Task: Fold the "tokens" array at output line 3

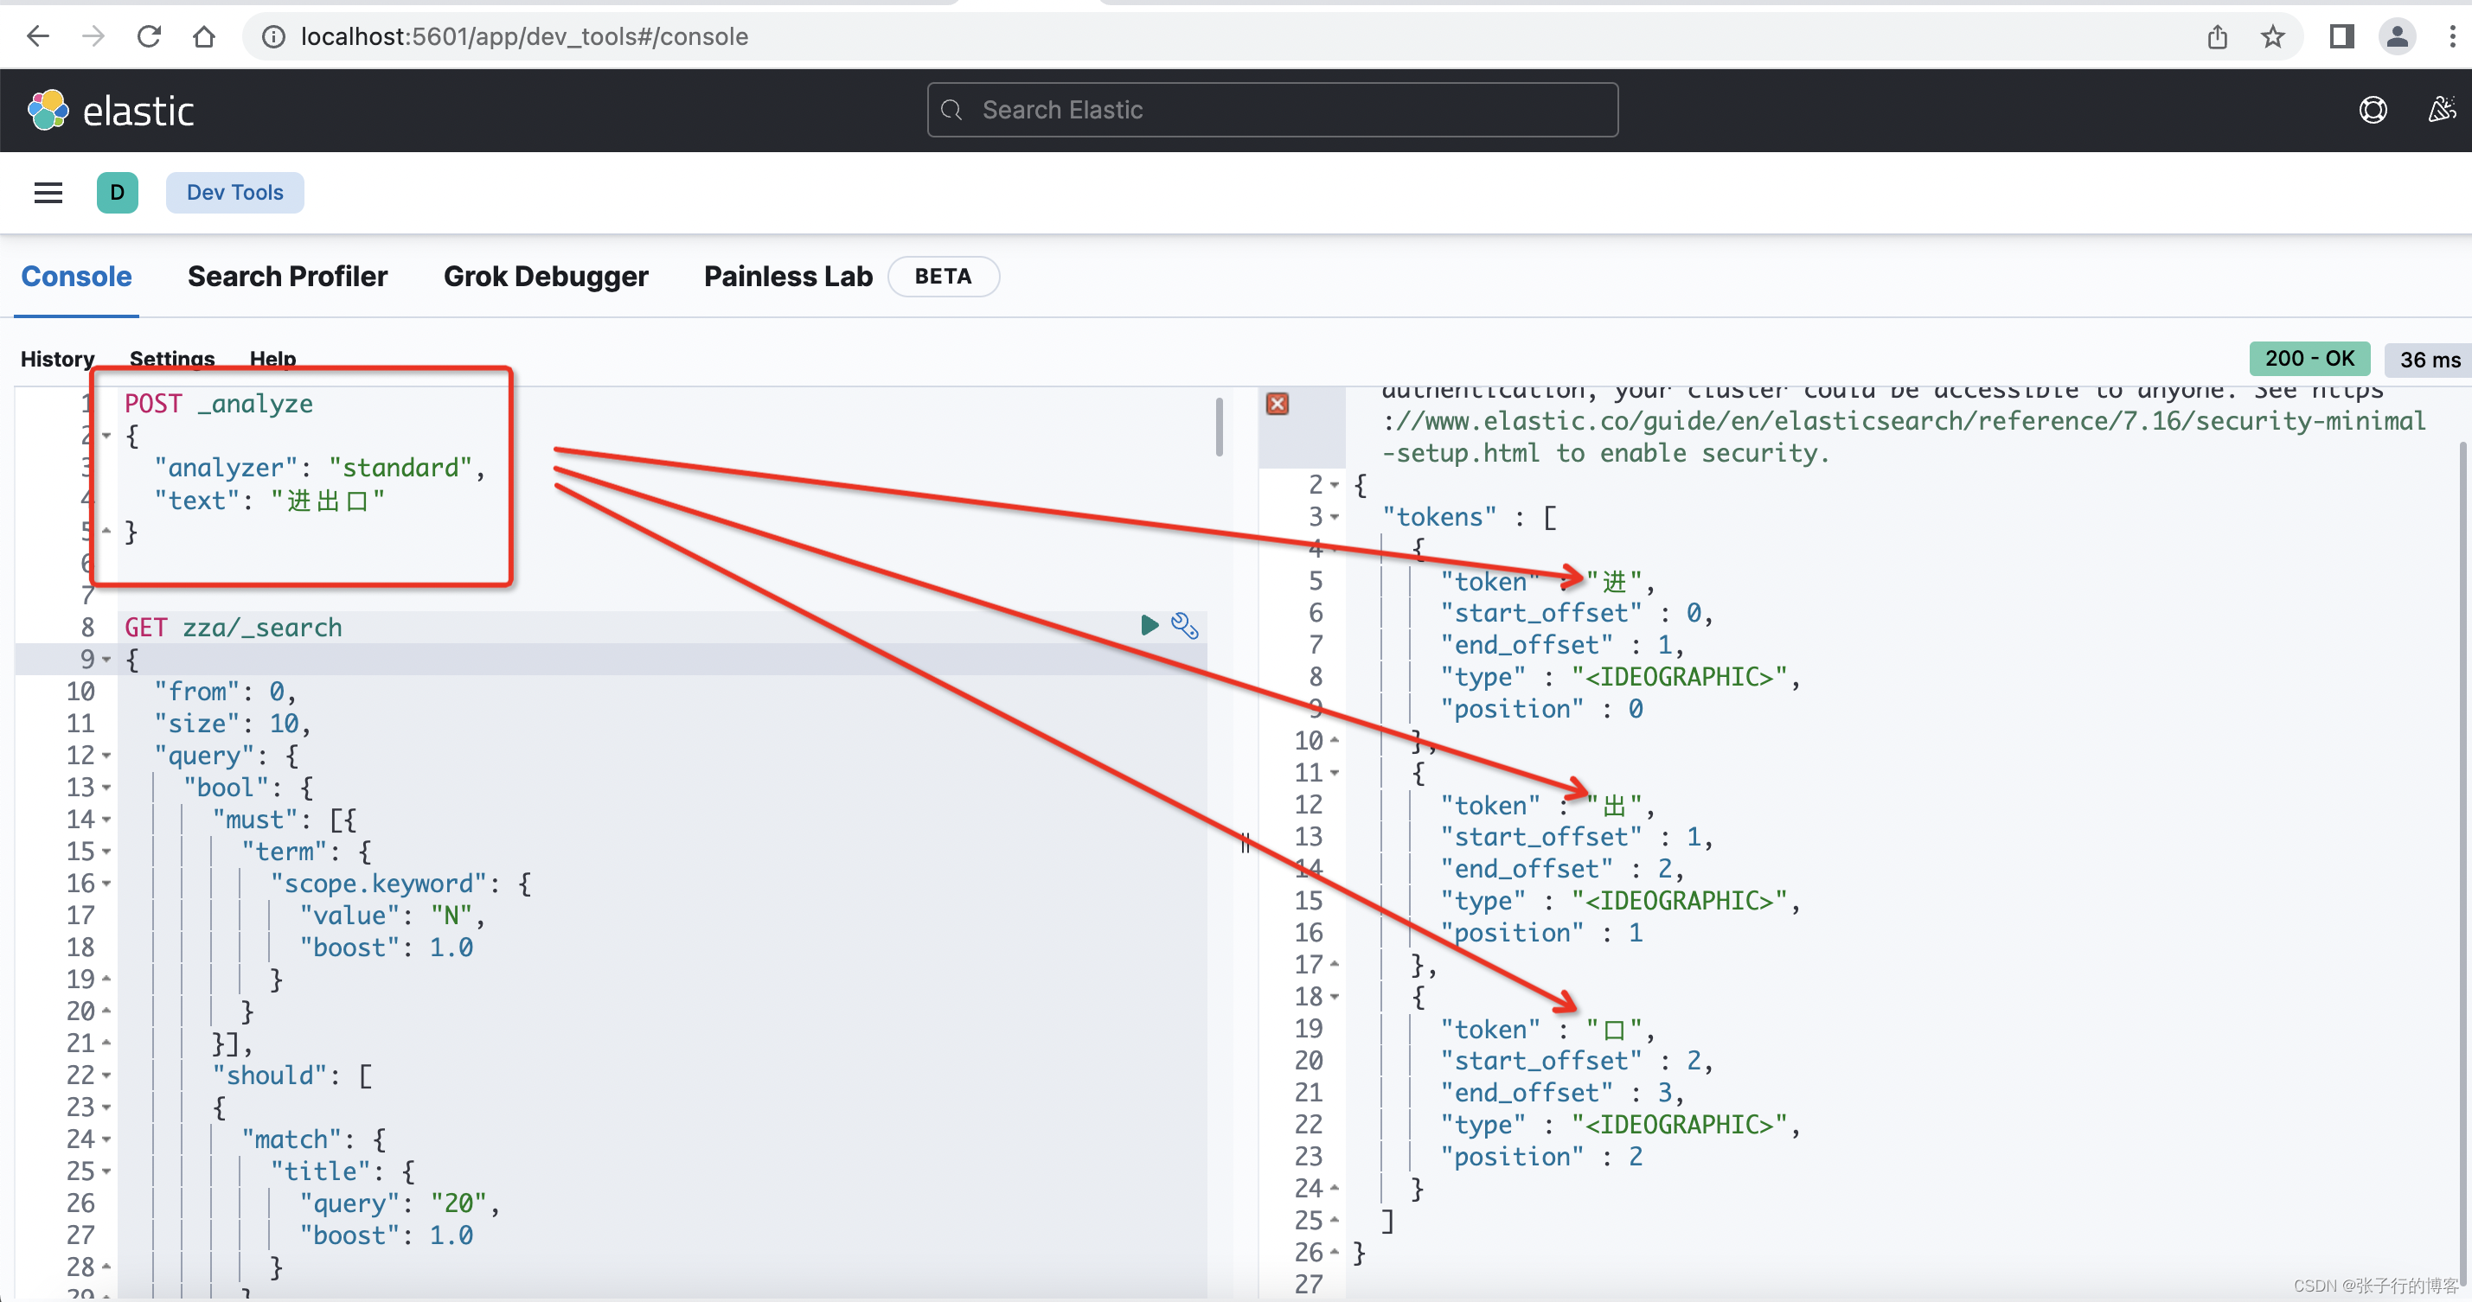Action: (1334, 517)
